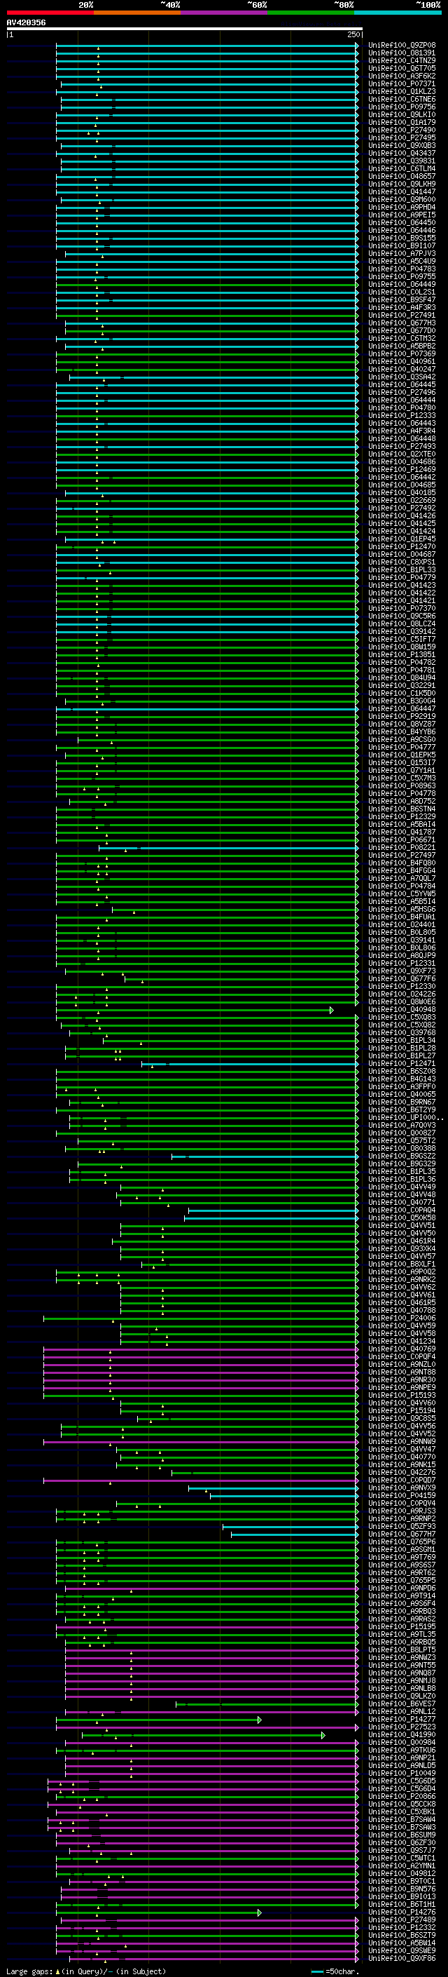The width and height of the screenshot is (448, 1977).
Task: Click the query label AV420356
Action: 26,23
